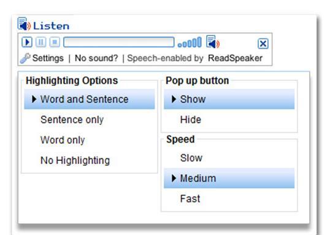Close the player with the X icon
The width and height of the screenshot is (333, 235).
click(x=263, y=43)
